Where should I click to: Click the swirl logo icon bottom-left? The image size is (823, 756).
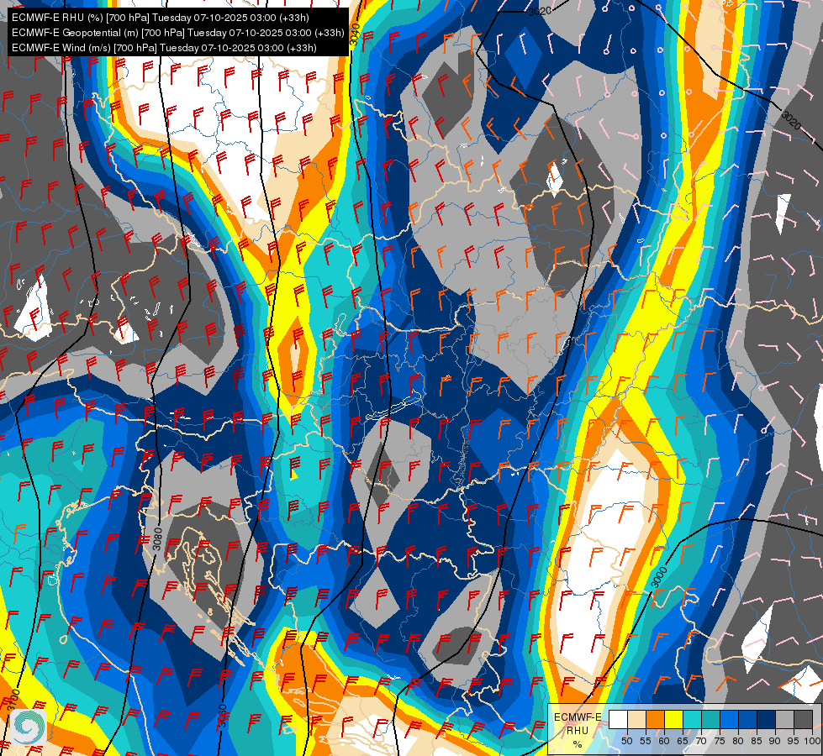(29, 726)
